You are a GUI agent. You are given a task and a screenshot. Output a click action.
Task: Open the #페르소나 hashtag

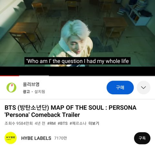pyautogui.click(x=78, y=123)
